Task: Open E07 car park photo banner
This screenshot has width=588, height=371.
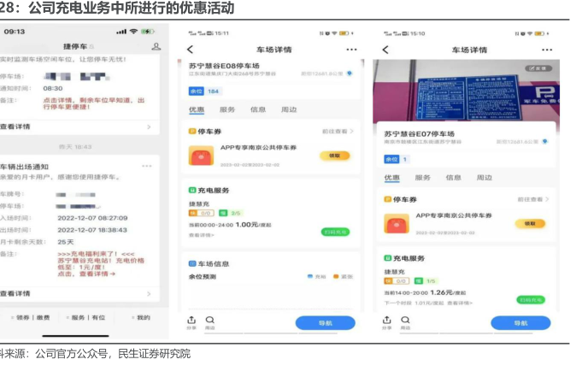Action: pyautogui.click(x=464, y=90)
